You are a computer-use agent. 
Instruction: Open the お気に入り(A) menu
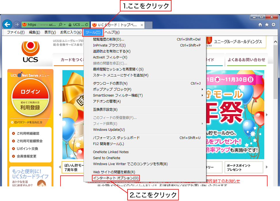(x=71, y=33)
